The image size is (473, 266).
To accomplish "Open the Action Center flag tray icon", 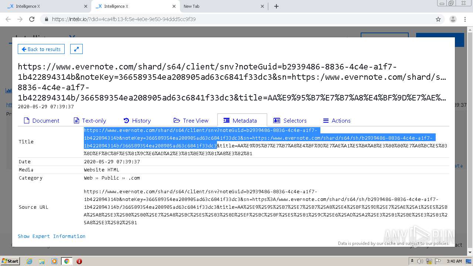I will pos(438,261).
